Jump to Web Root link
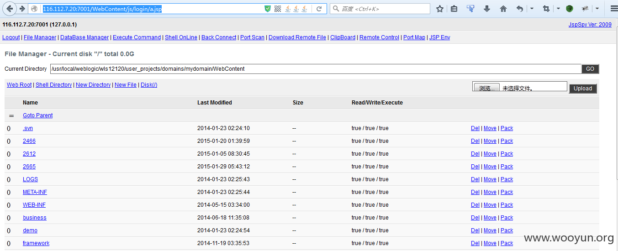Image resolution: width=618 pixels, height=251 pixels. 19,85
